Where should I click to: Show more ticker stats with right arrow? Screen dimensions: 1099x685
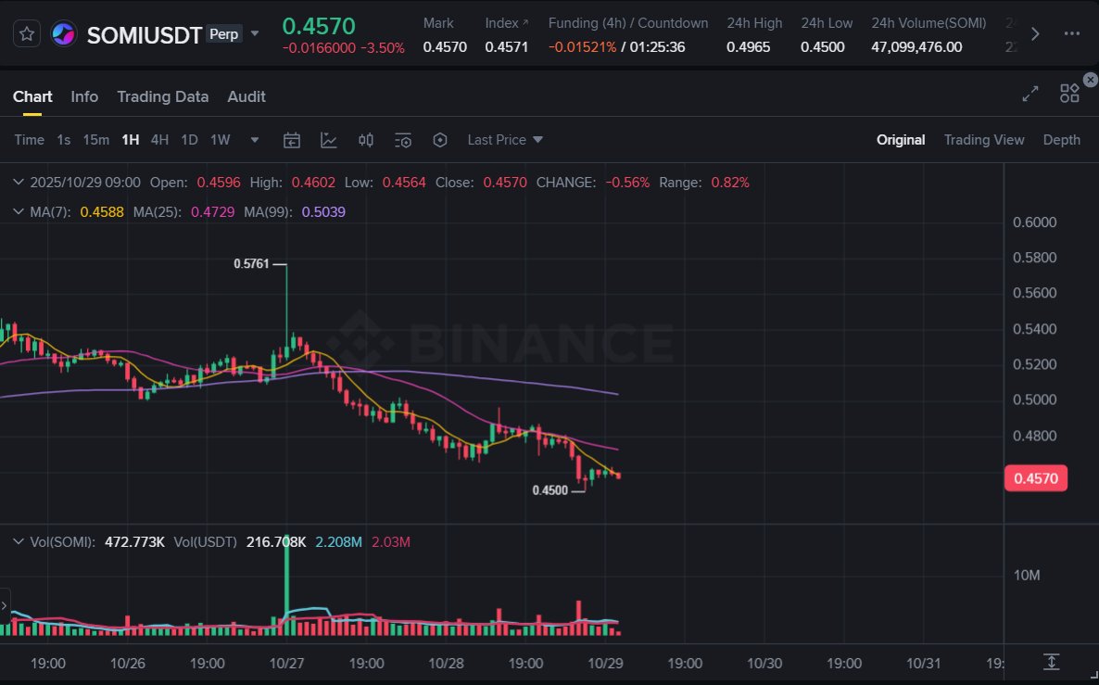point(1034,33)
